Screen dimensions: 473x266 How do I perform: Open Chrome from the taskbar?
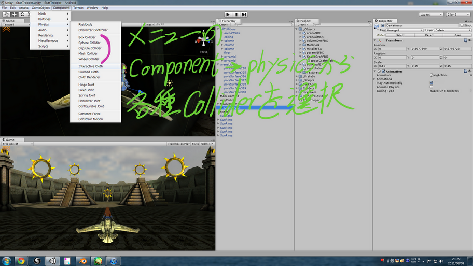pos(21,261)
